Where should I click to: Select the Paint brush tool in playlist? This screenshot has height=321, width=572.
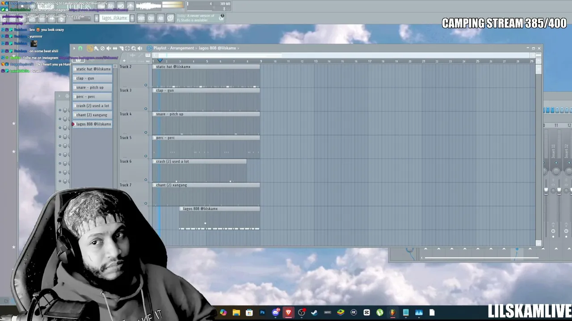click(x=96, y=48)
